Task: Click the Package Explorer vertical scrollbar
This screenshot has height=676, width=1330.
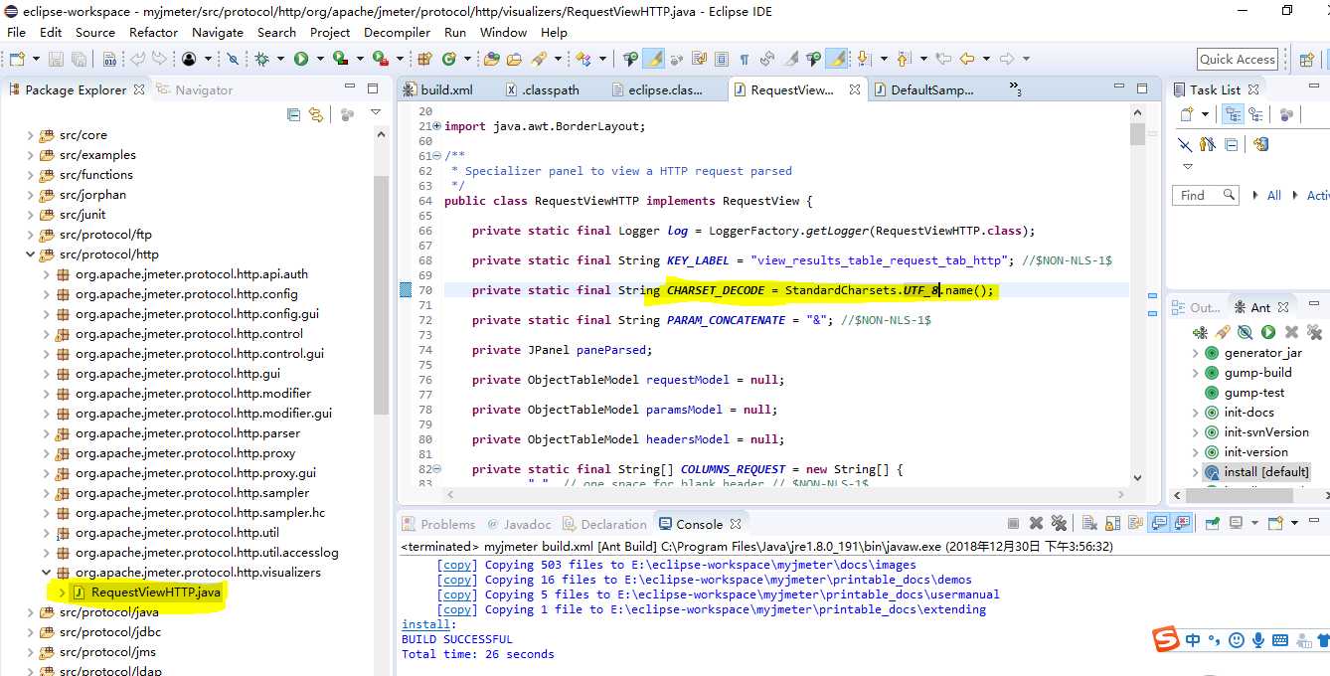Action: tap(382, 294)
